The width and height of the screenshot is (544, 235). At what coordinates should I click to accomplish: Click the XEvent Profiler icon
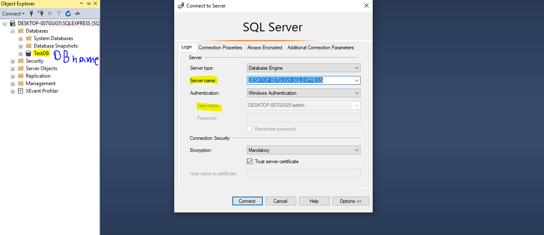click(x=20, y=91)
